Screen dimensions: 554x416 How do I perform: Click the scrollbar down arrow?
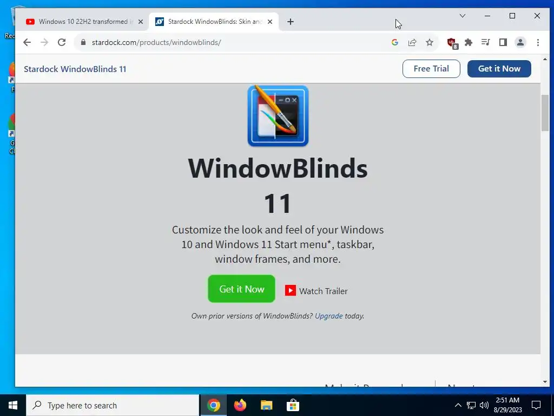click(545, 382)
